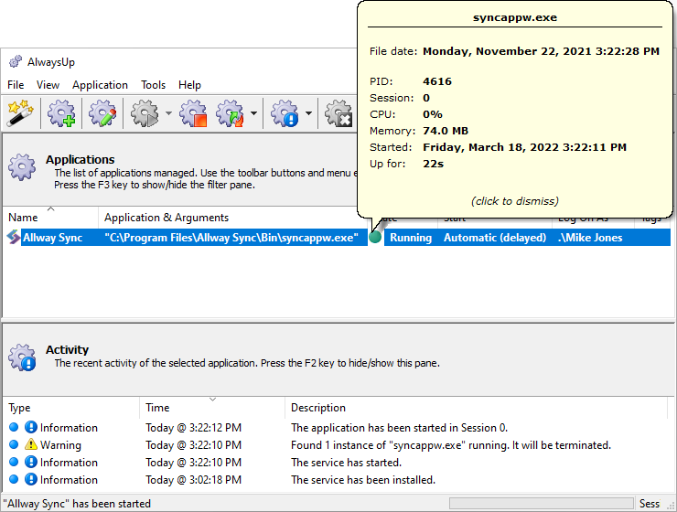Click the Warning triangle icon

pos(31,444)
